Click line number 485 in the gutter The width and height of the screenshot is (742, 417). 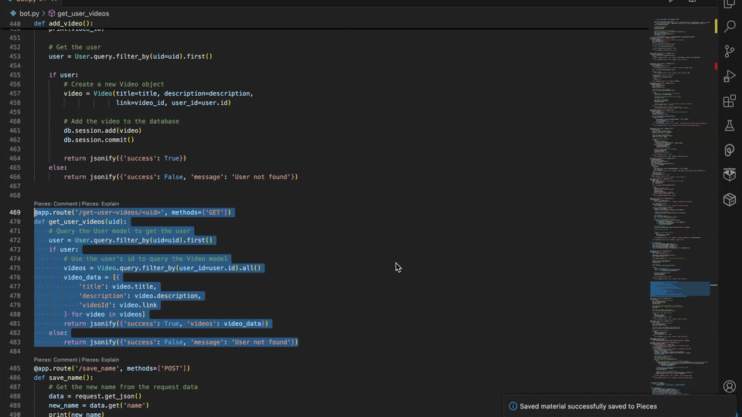pos(15,368)
